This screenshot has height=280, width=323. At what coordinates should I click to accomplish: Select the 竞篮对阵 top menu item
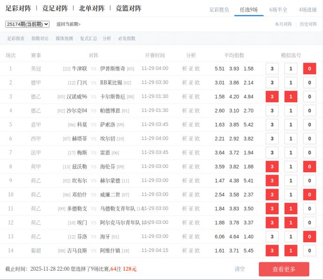[128, 8]
